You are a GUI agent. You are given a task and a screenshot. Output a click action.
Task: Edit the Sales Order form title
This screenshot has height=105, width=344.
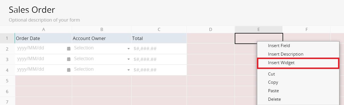[32, 10]
